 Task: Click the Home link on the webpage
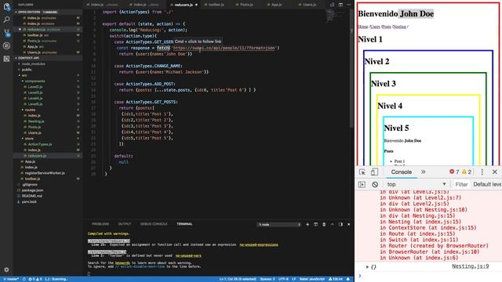click(x=362, y=27)
